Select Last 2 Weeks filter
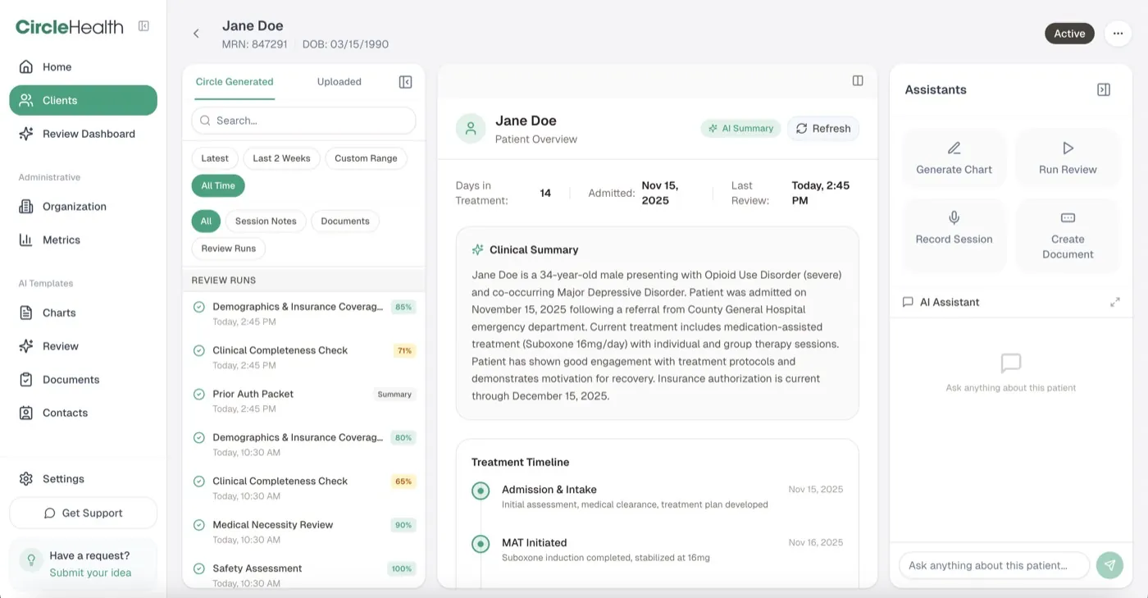Viewport: 1148px width, 598px height. tap(281, 158)
